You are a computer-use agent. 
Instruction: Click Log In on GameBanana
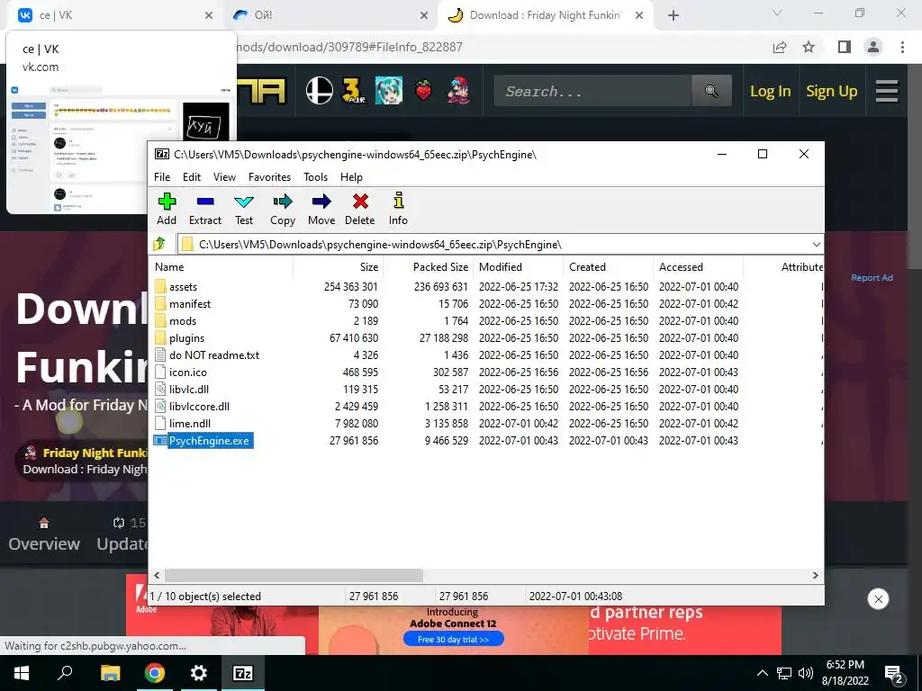point(771,91)
